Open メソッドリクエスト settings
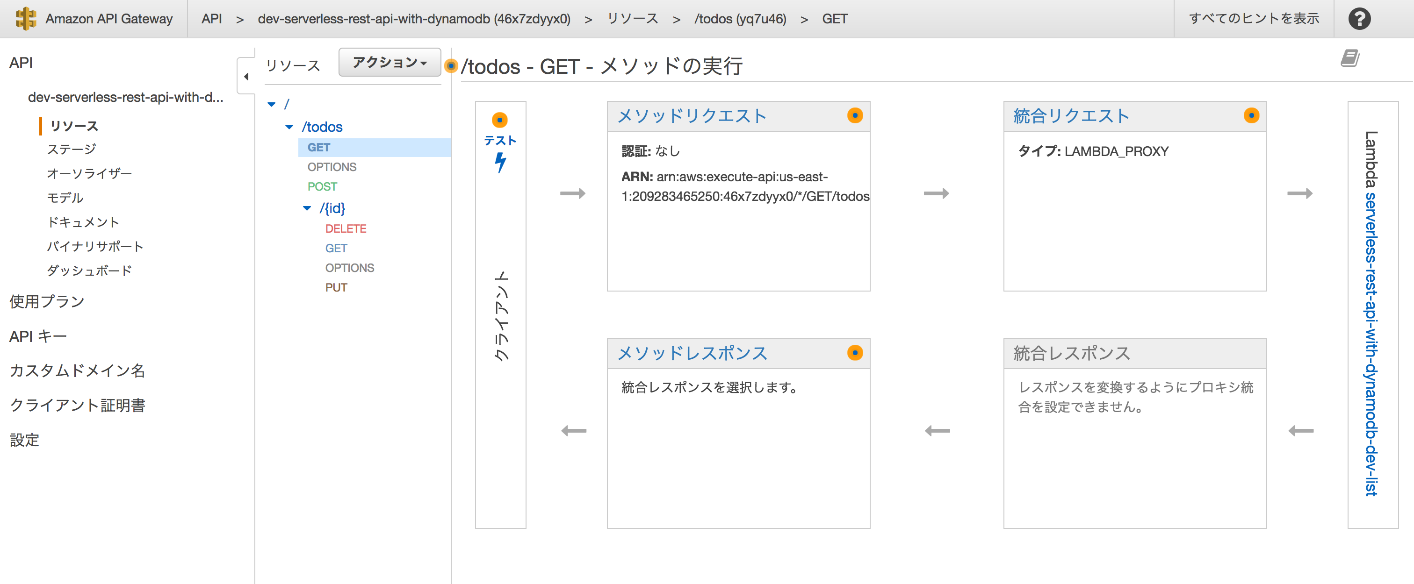The height and width of the screenshot is (584, 1414). coord(692,116)
